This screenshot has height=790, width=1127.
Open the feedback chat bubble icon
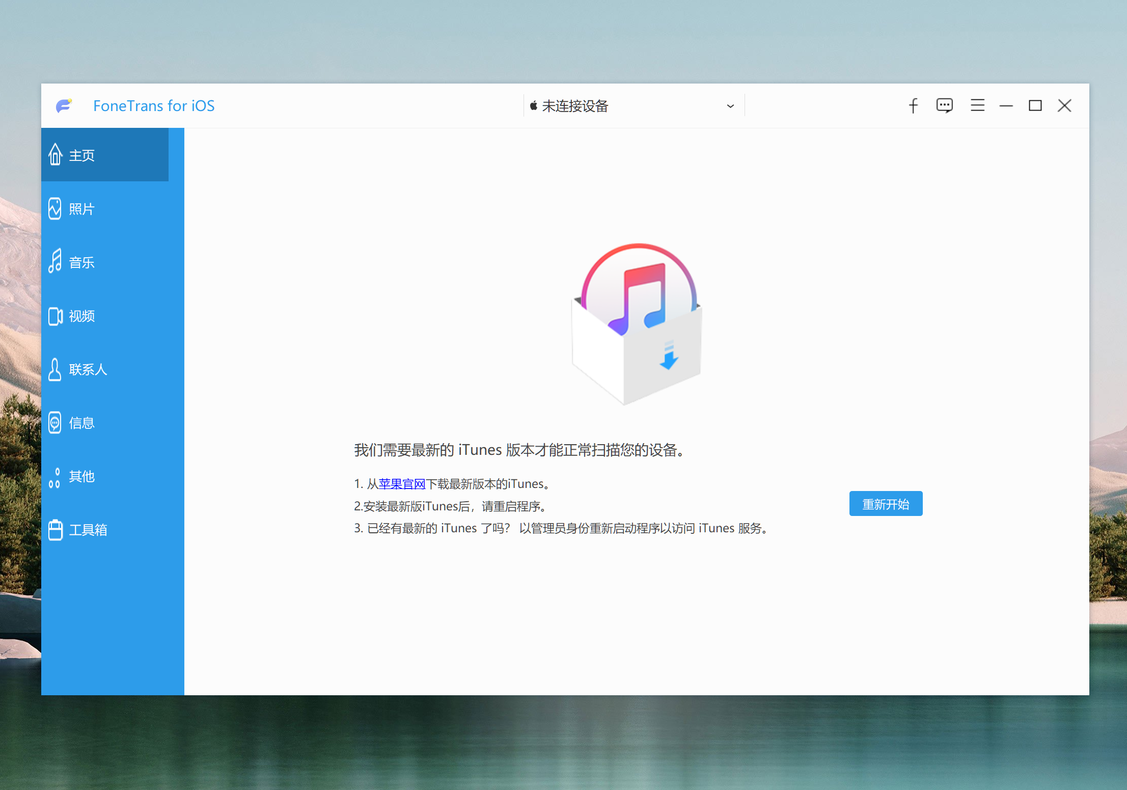pos(944,105)
